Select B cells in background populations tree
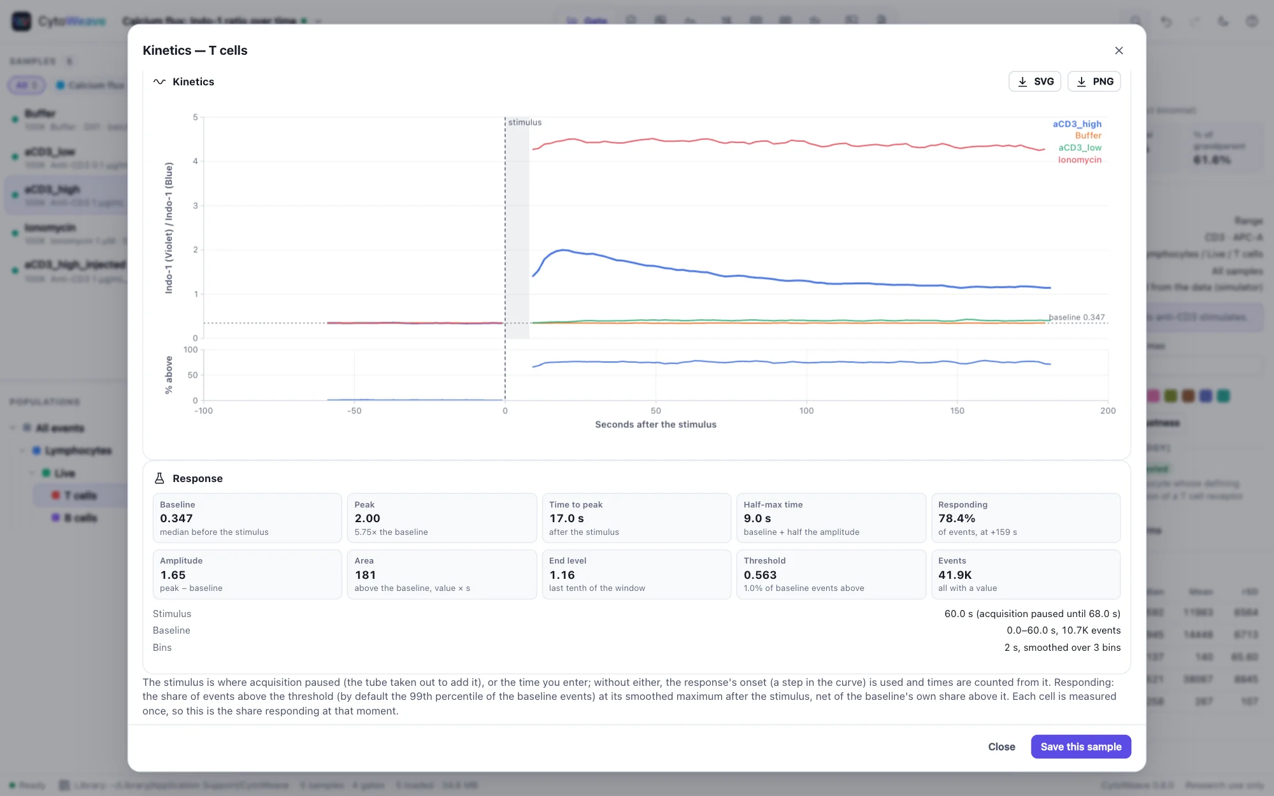The image size is (1274, 796). coord(80,518)
